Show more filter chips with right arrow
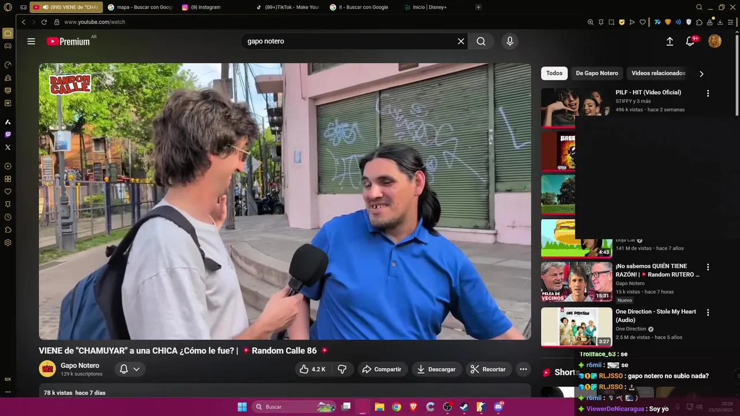The width and height of the screenshot is (740, 416). pos(701,74)
